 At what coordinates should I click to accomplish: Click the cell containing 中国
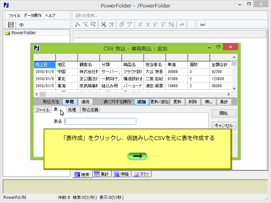pos(66,71)
